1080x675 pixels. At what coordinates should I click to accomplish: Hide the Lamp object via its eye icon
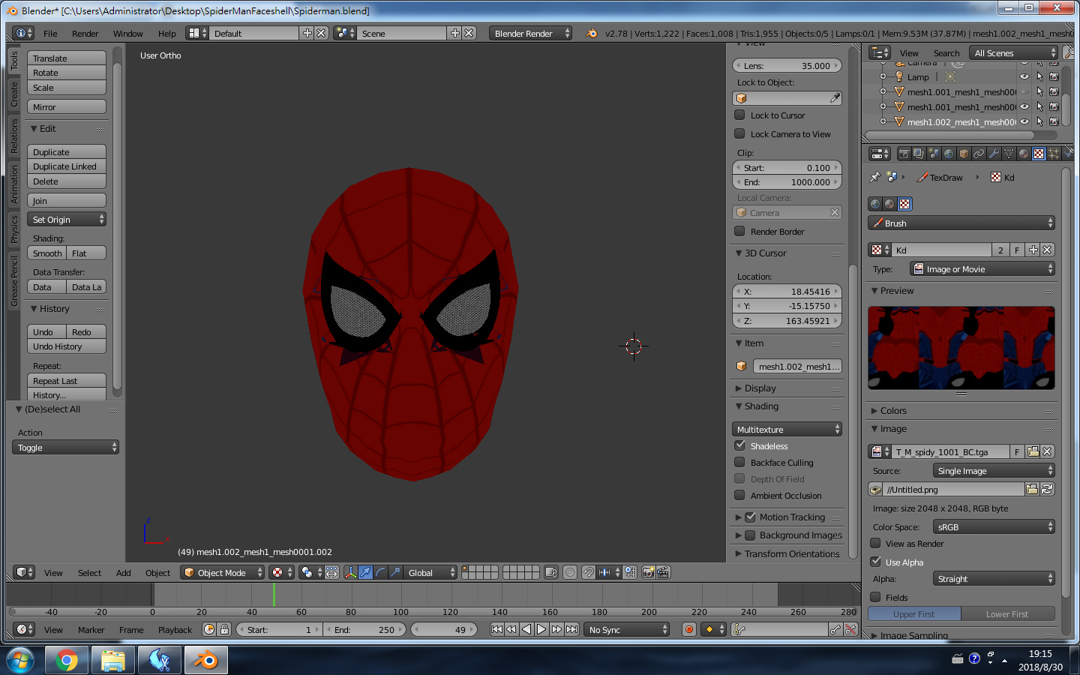(1024, 76)
